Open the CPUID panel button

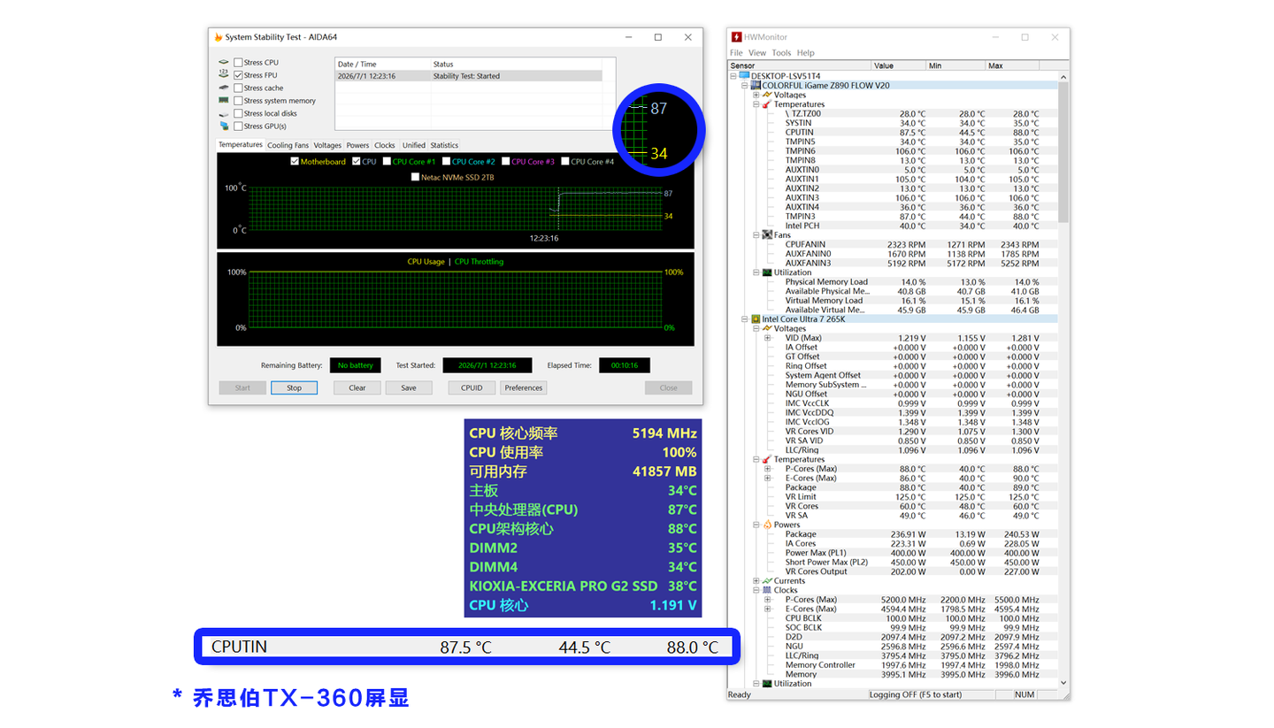point(472,388)
